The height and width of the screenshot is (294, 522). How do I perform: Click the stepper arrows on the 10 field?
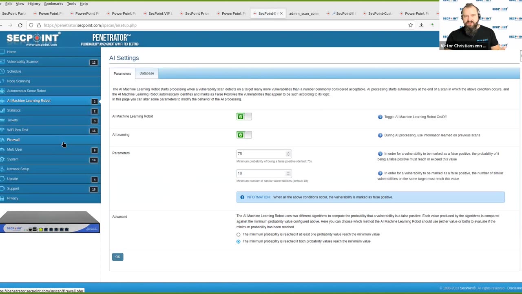coord(288,174)
